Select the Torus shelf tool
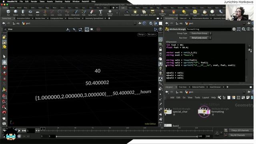Image resolution: width=256 pixels, height=144 pixels. (x=30, y=12)
